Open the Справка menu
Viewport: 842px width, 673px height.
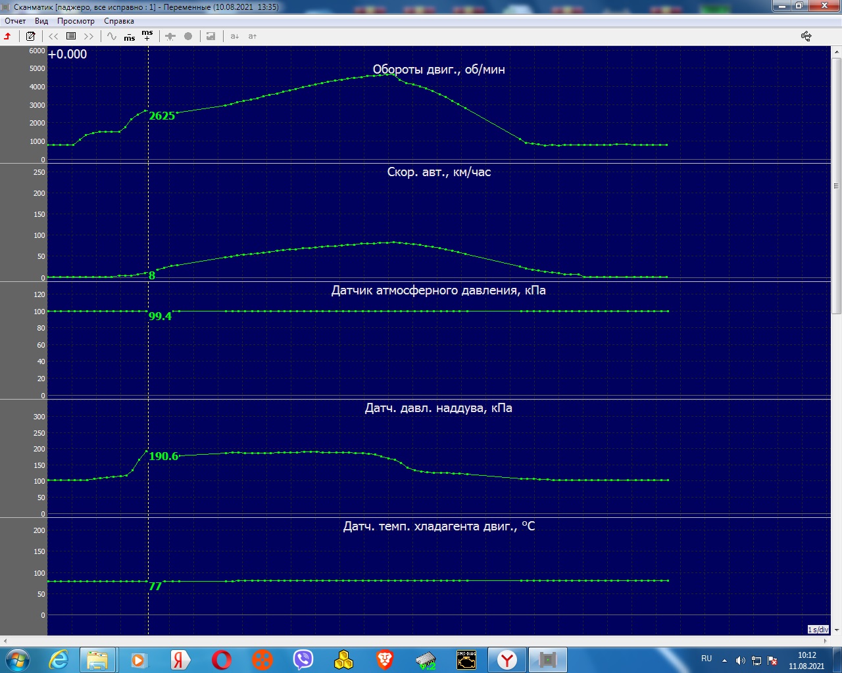pyautogui.click(x=119, y=21)
